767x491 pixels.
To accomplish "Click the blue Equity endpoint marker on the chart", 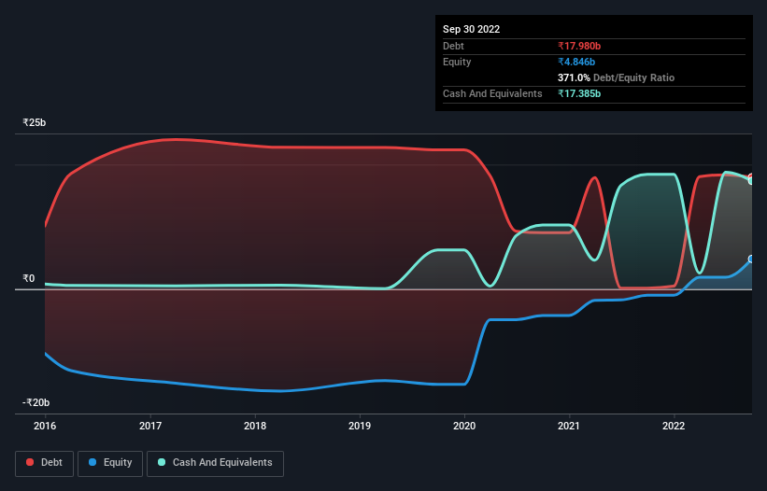I will [x=751, y=260].
